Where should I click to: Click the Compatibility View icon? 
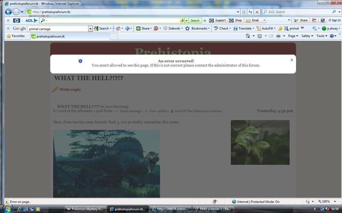pyautogui.click(x=244, y=12)
